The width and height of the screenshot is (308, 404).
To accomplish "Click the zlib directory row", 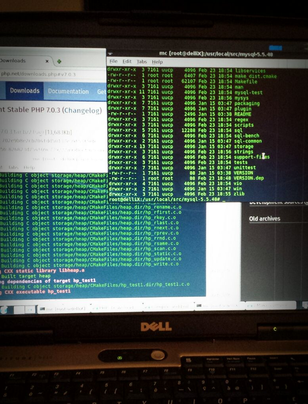I will 176,194.
